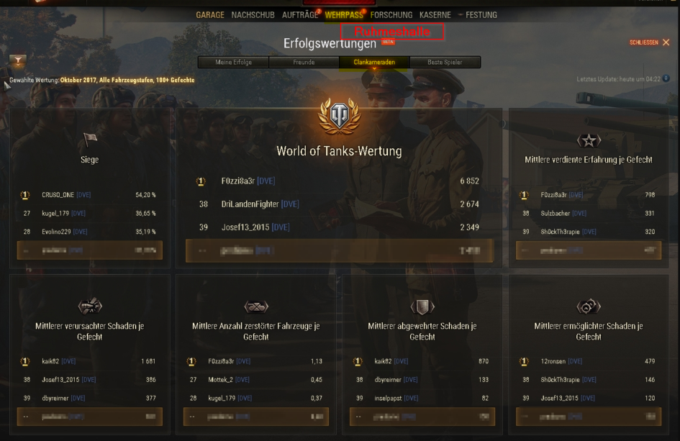Open the Garage menu
680x441 pixels.
210,15
